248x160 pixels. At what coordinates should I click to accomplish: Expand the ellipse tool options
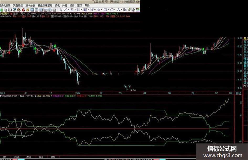click(x=115, y=10)
